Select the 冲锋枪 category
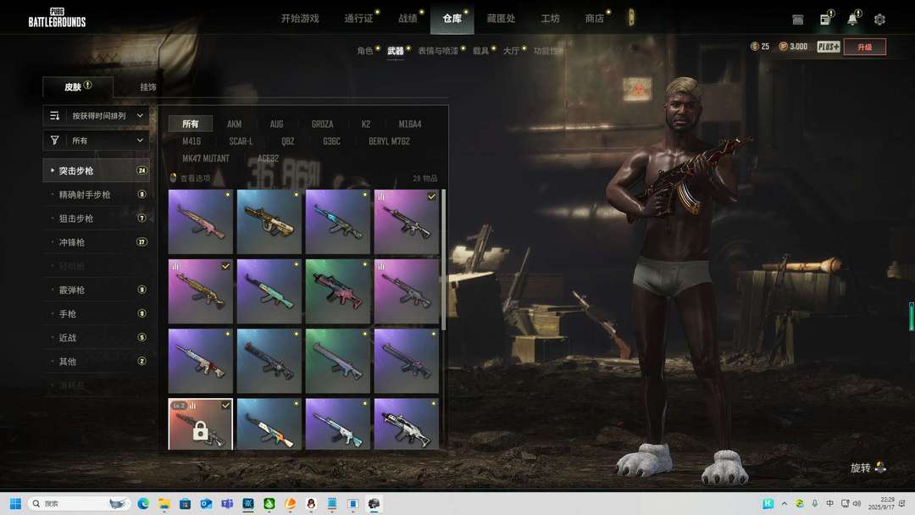This screenshot has height=515, width=915. coord(97,242)
